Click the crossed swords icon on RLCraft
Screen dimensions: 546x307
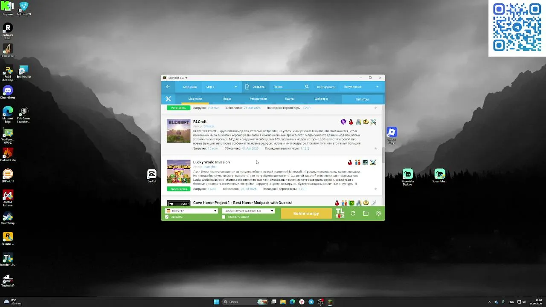[x=373, y=122]
